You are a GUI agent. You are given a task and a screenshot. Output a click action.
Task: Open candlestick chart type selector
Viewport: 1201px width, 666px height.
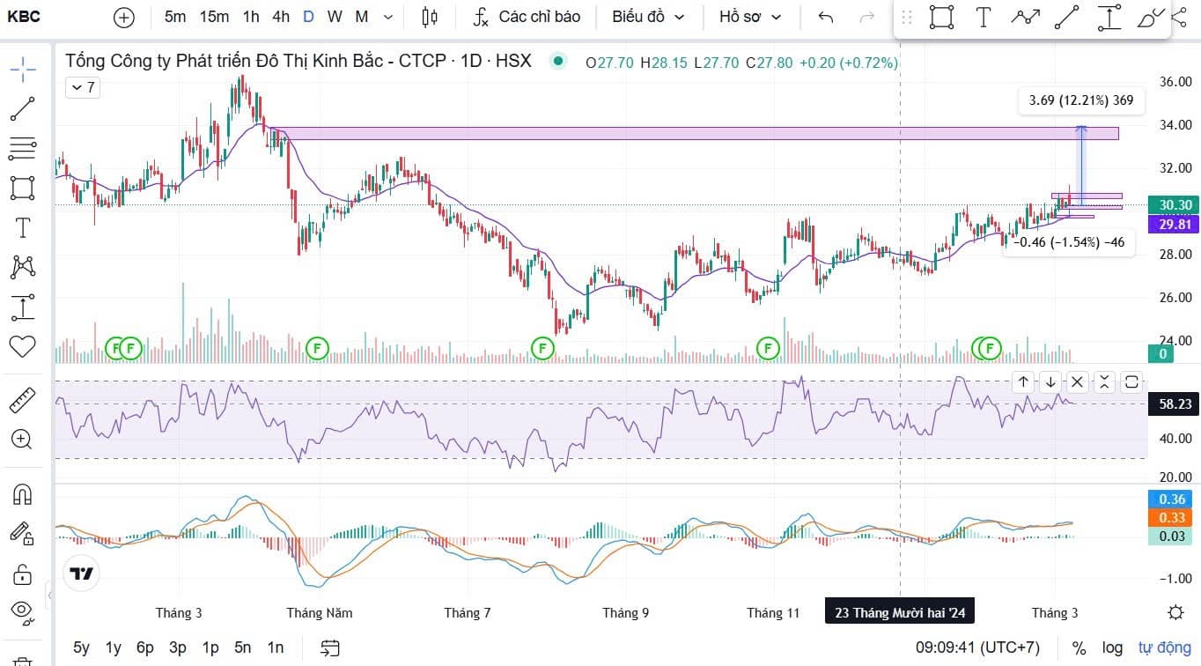point(430,17)
